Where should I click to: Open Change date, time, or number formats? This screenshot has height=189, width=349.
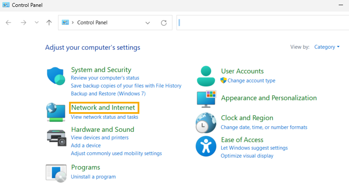point(264,127)
